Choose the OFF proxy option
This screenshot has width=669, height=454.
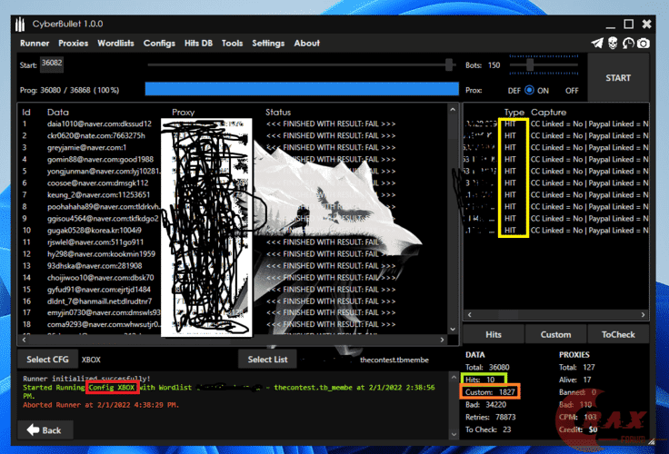pos(572,91)
